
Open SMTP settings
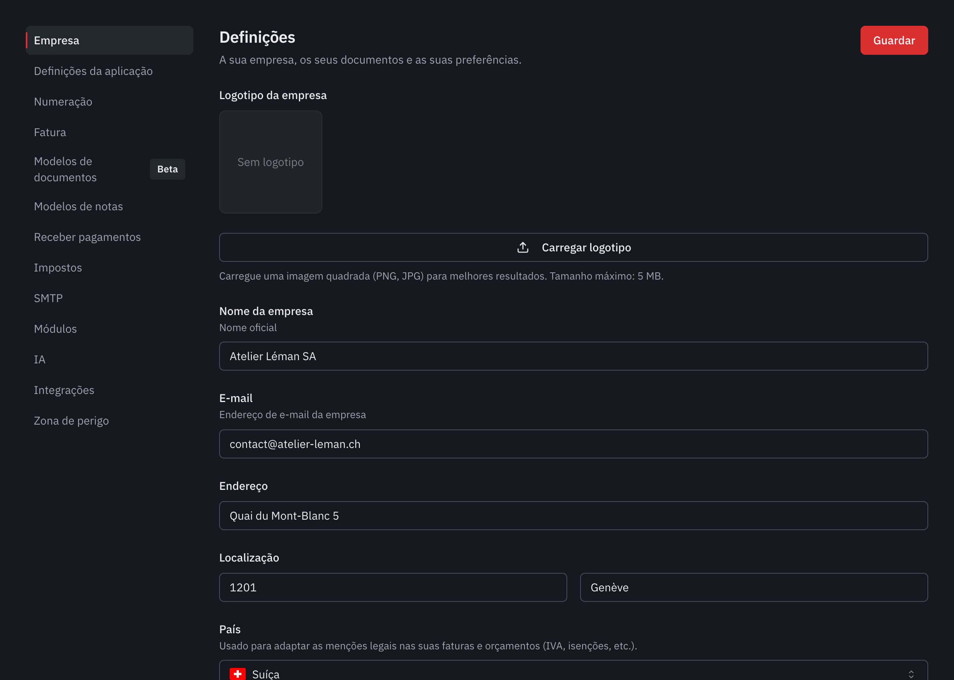(109, 298)
